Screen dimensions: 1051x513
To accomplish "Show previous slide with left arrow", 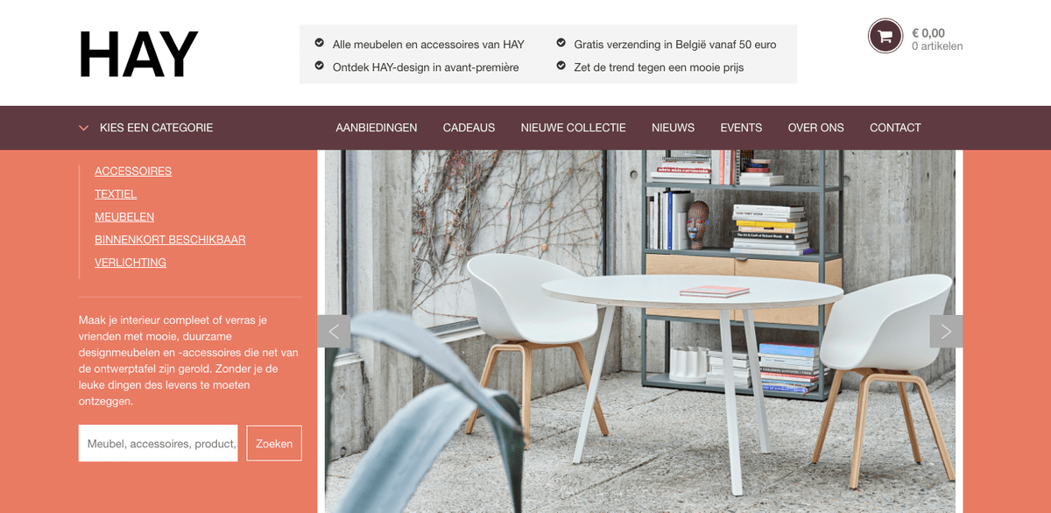I will pyautogui.click(x=334, y=331).
